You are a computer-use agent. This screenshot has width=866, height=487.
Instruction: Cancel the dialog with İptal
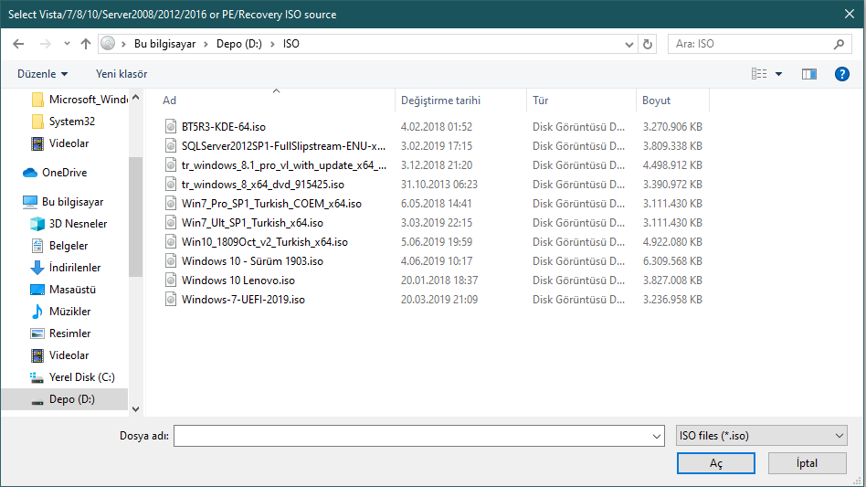pos(807,463)
